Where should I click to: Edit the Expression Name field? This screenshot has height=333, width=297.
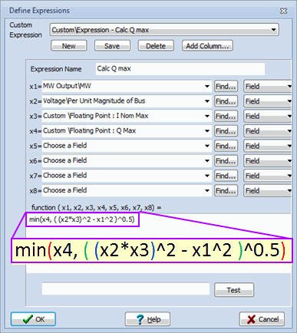click(180, 69)
